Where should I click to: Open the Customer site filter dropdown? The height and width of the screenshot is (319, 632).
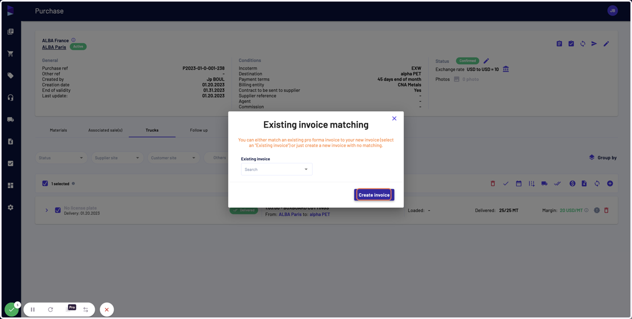pyautogui.click(x=173, y=158)
